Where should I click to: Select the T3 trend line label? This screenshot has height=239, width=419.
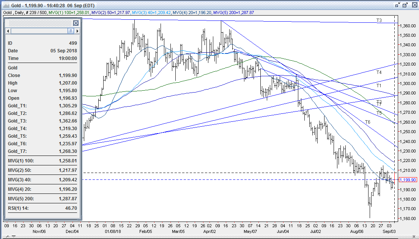[x=379, y=20]
